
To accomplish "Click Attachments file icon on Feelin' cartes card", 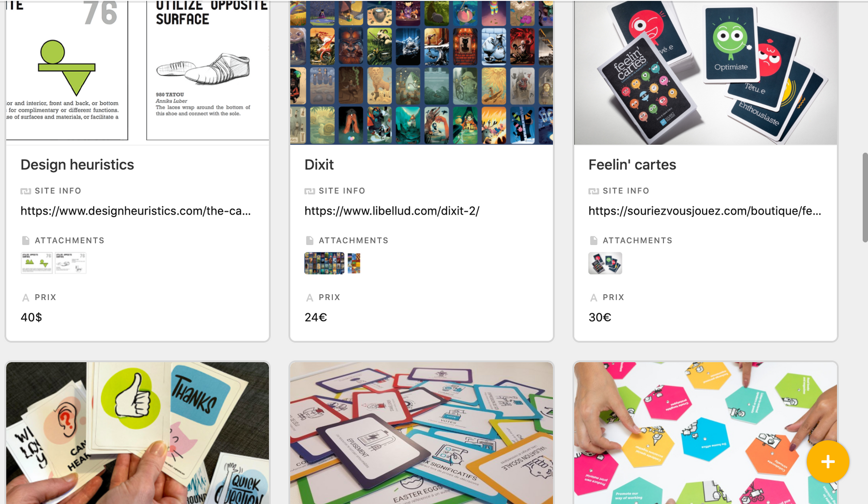I will 594,240.
